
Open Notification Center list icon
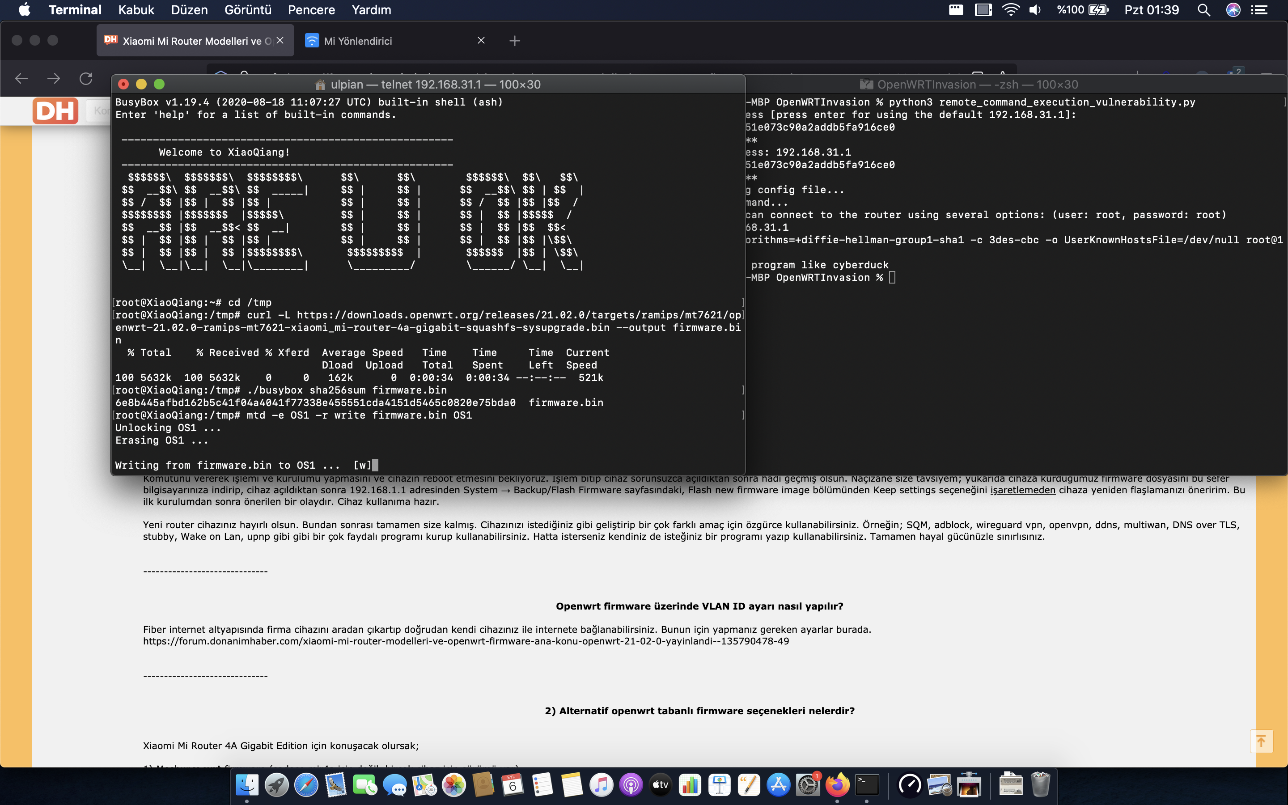[x=1259, y=9]
